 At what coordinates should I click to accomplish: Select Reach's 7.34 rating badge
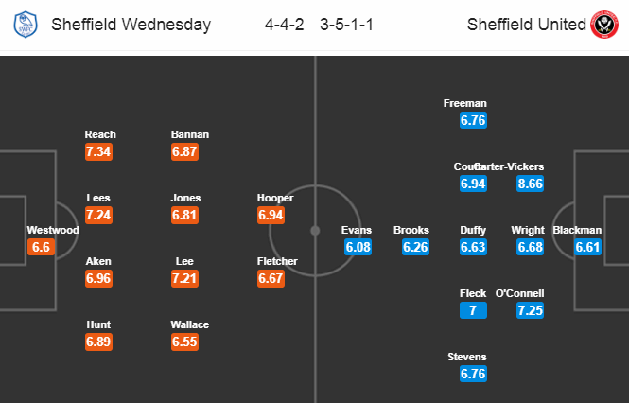(x=98, y=151)
